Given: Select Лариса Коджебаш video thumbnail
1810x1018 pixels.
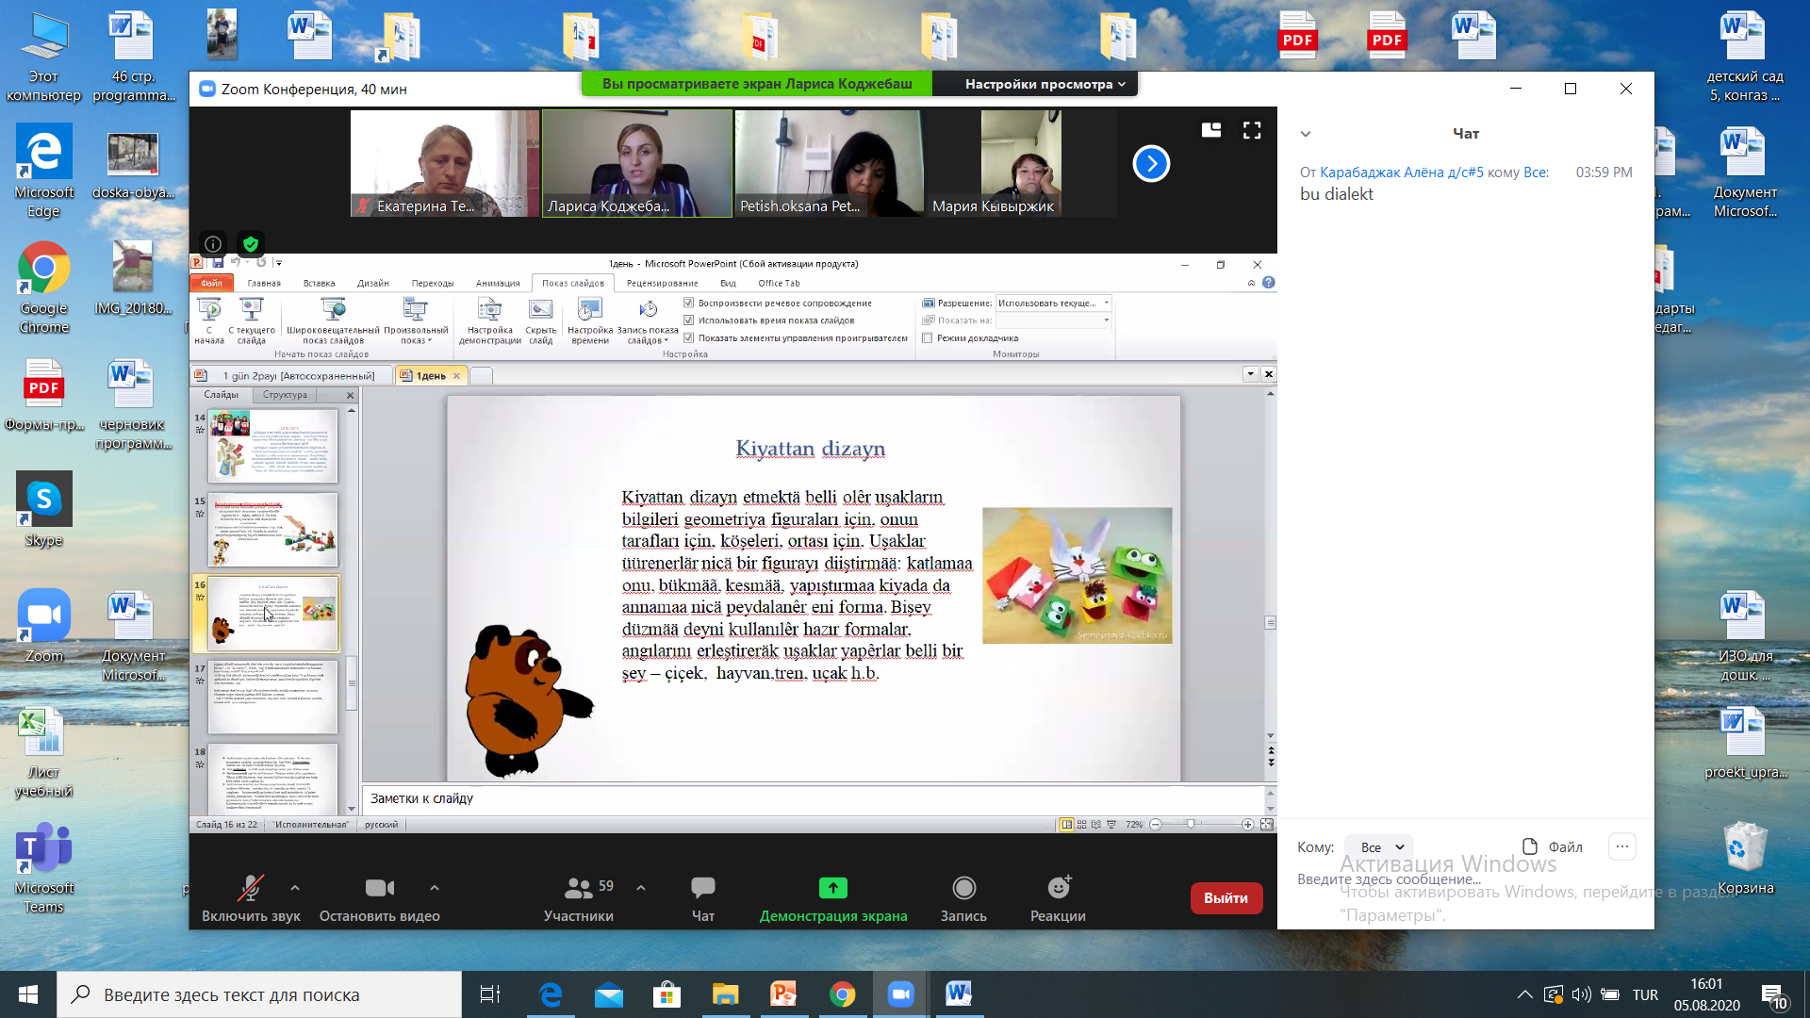Looking at the screenshot, I should pos(637,164).
